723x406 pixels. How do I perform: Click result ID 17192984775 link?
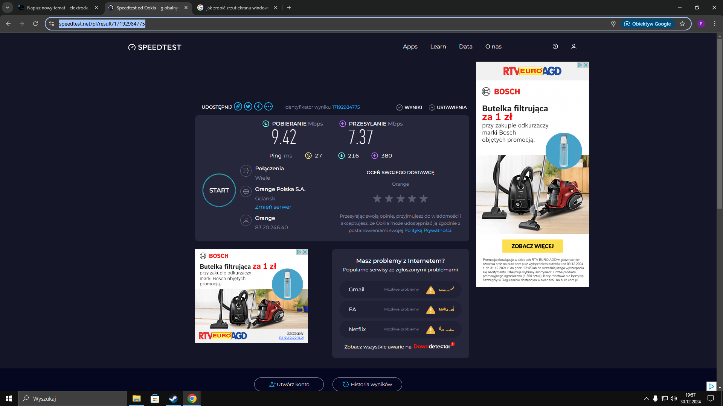tap(346, 107)
